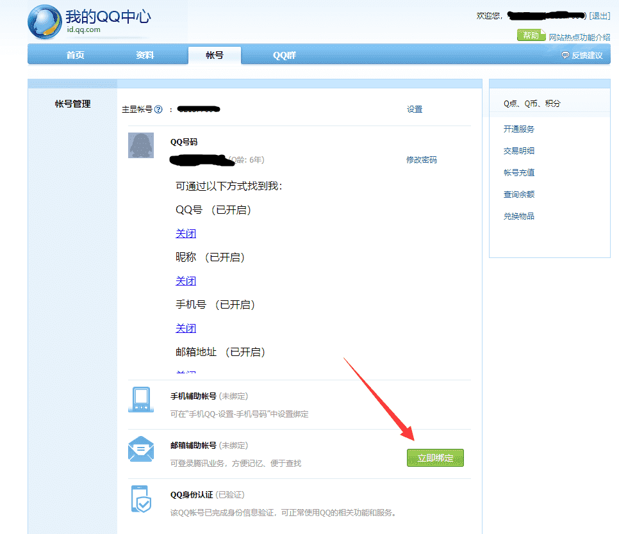Select the 帐号 tab

[215, 55]
